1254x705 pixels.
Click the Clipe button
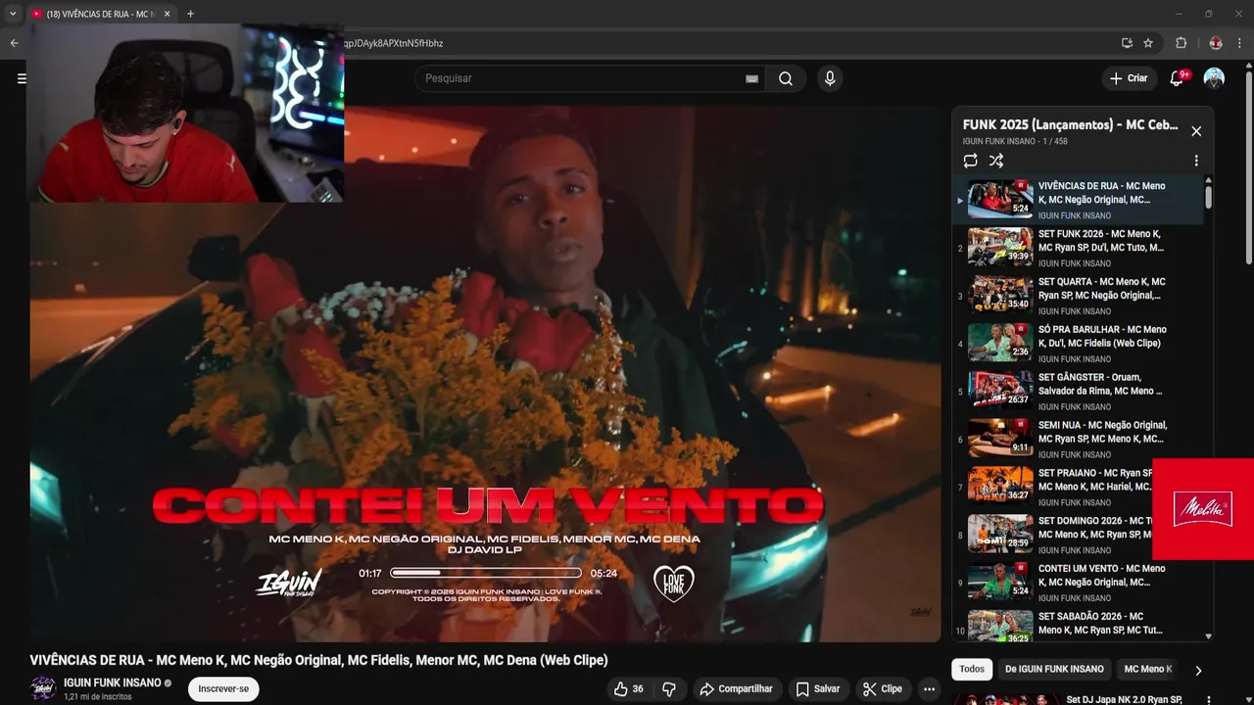coord(883,689)
